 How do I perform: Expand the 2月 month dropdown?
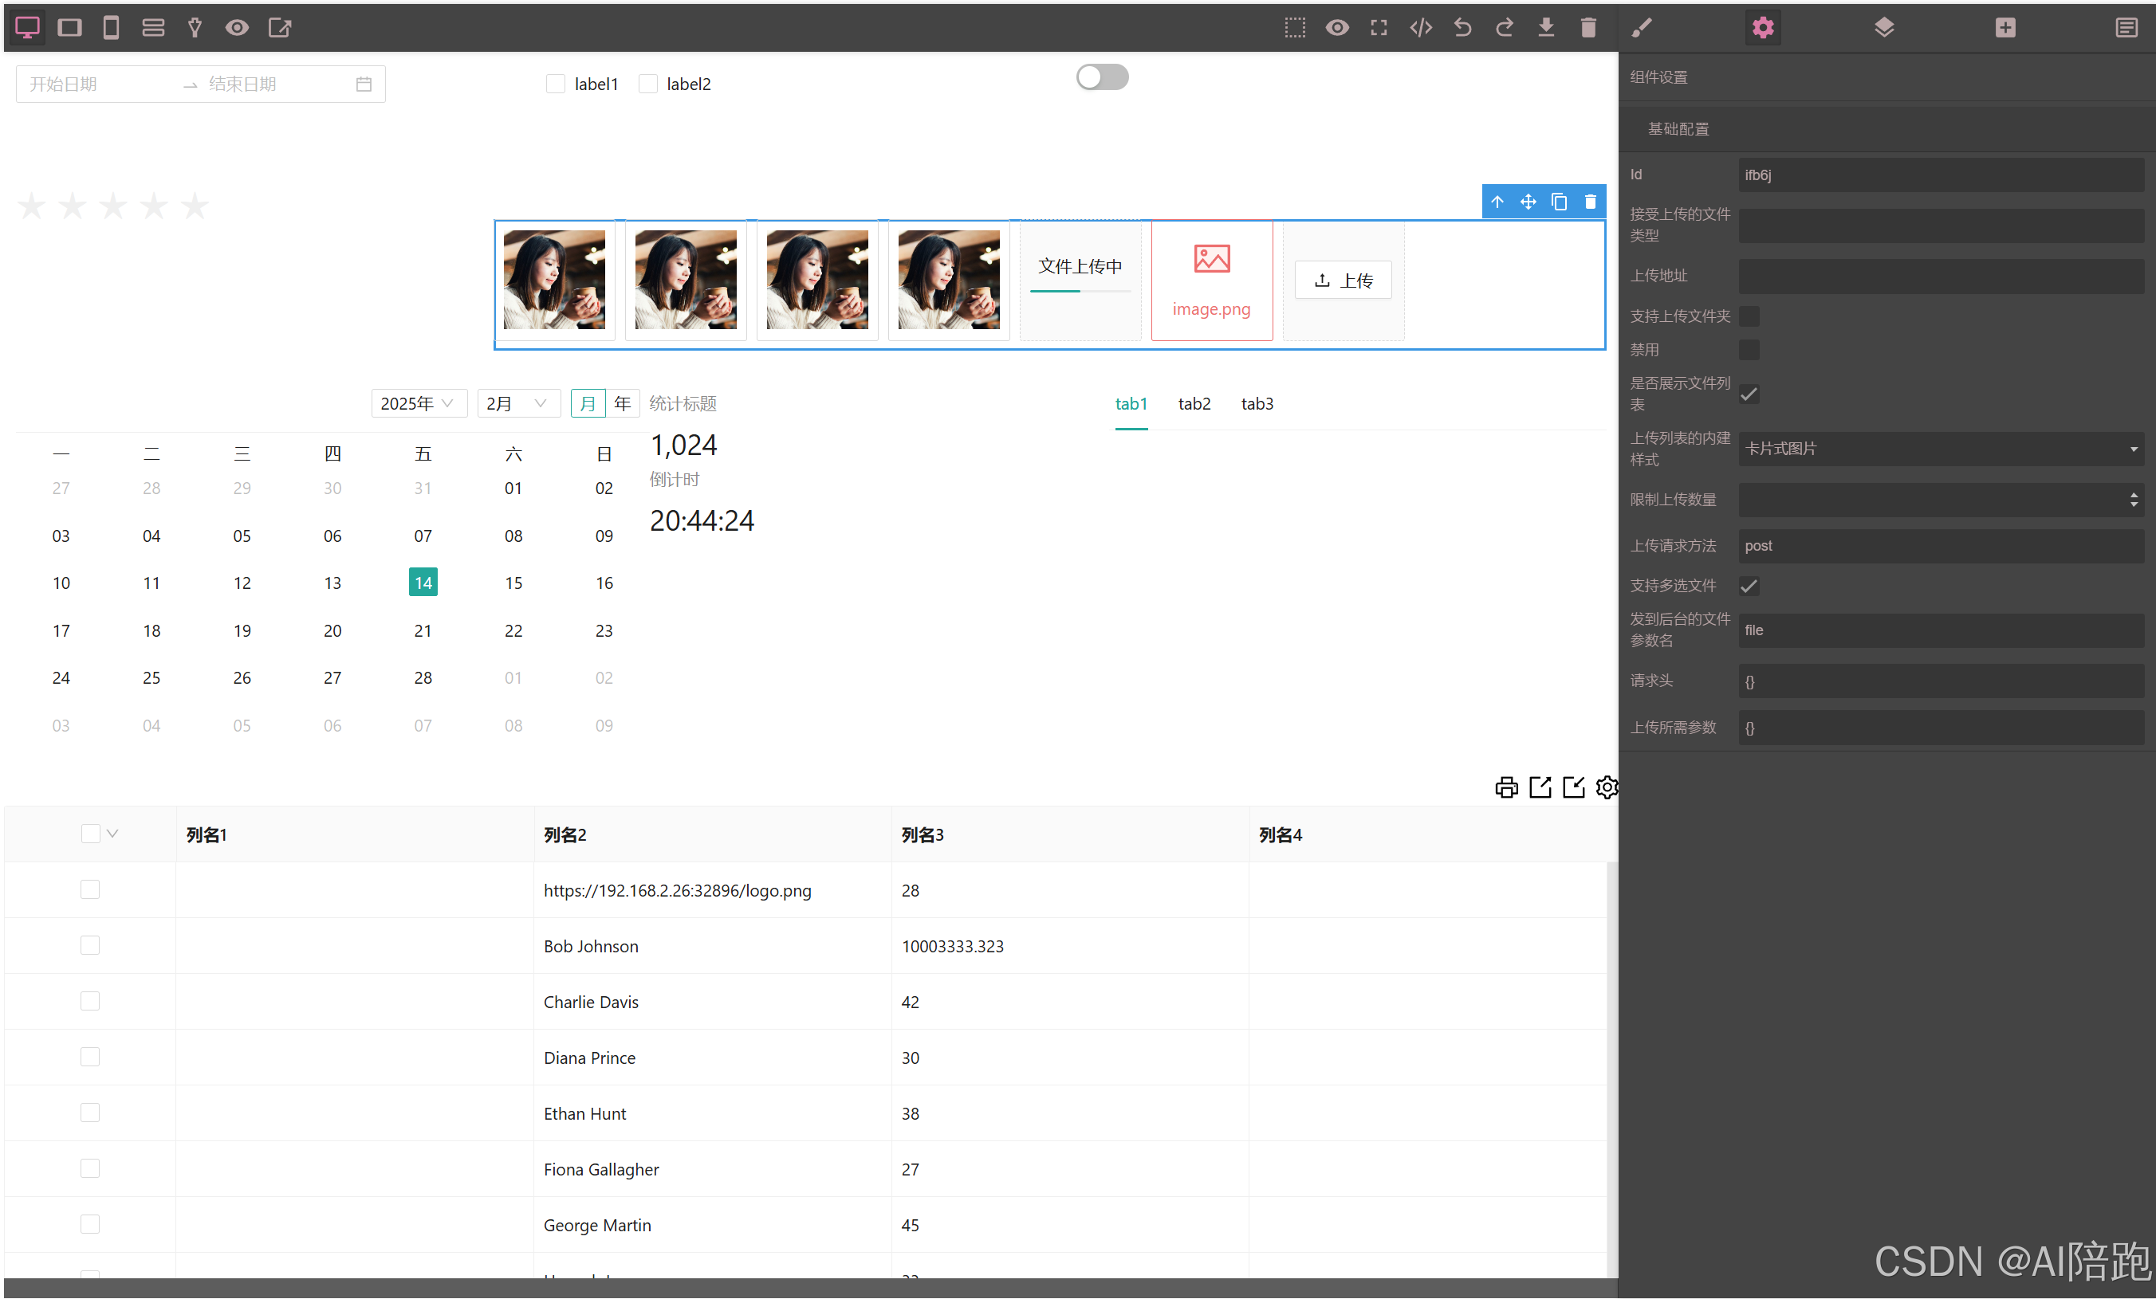(517, 403)
